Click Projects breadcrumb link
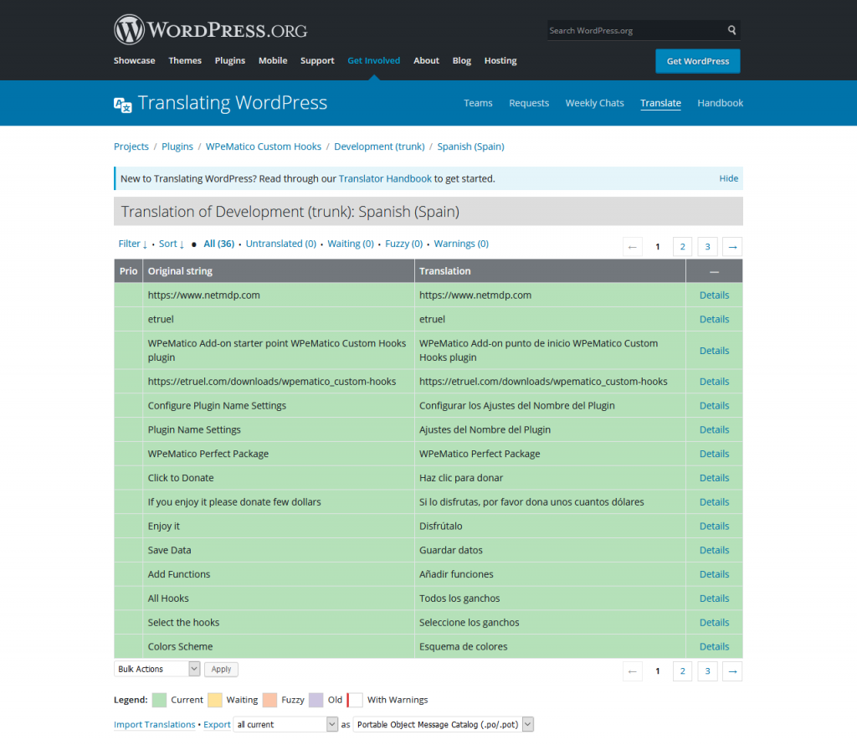857x745 pixels. (x=131, y=146)
